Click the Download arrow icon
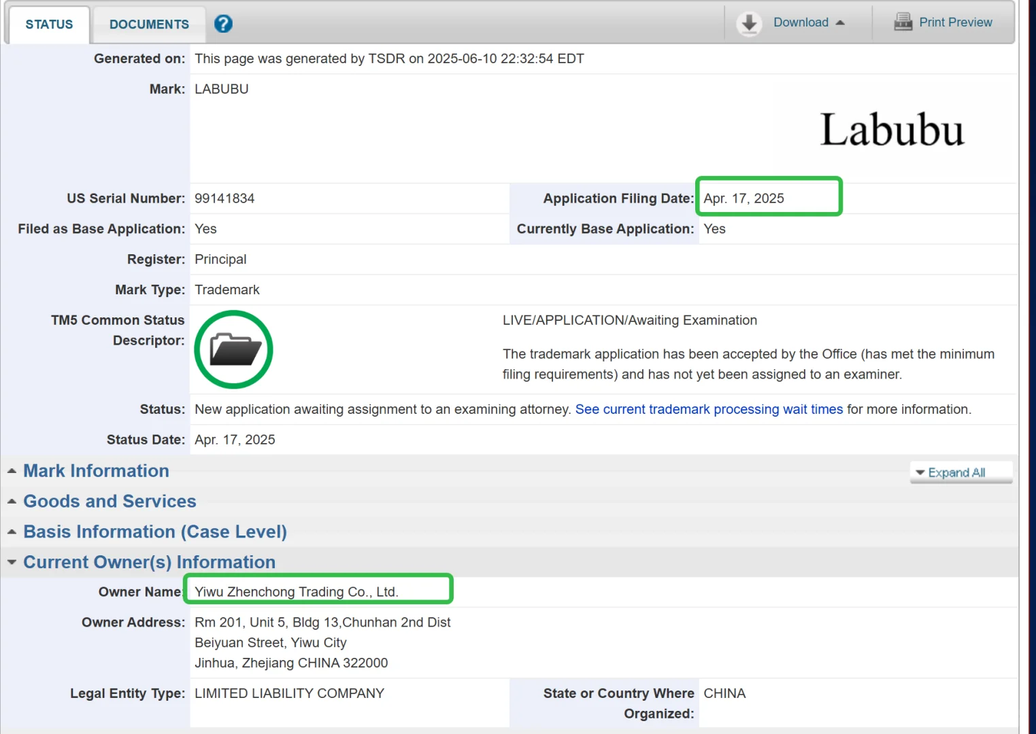1036x734 pixels. coord(749,24)
